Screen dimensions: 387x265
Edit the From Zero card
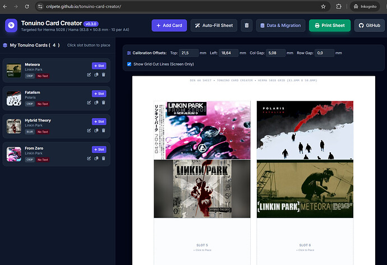coord(89,158)
